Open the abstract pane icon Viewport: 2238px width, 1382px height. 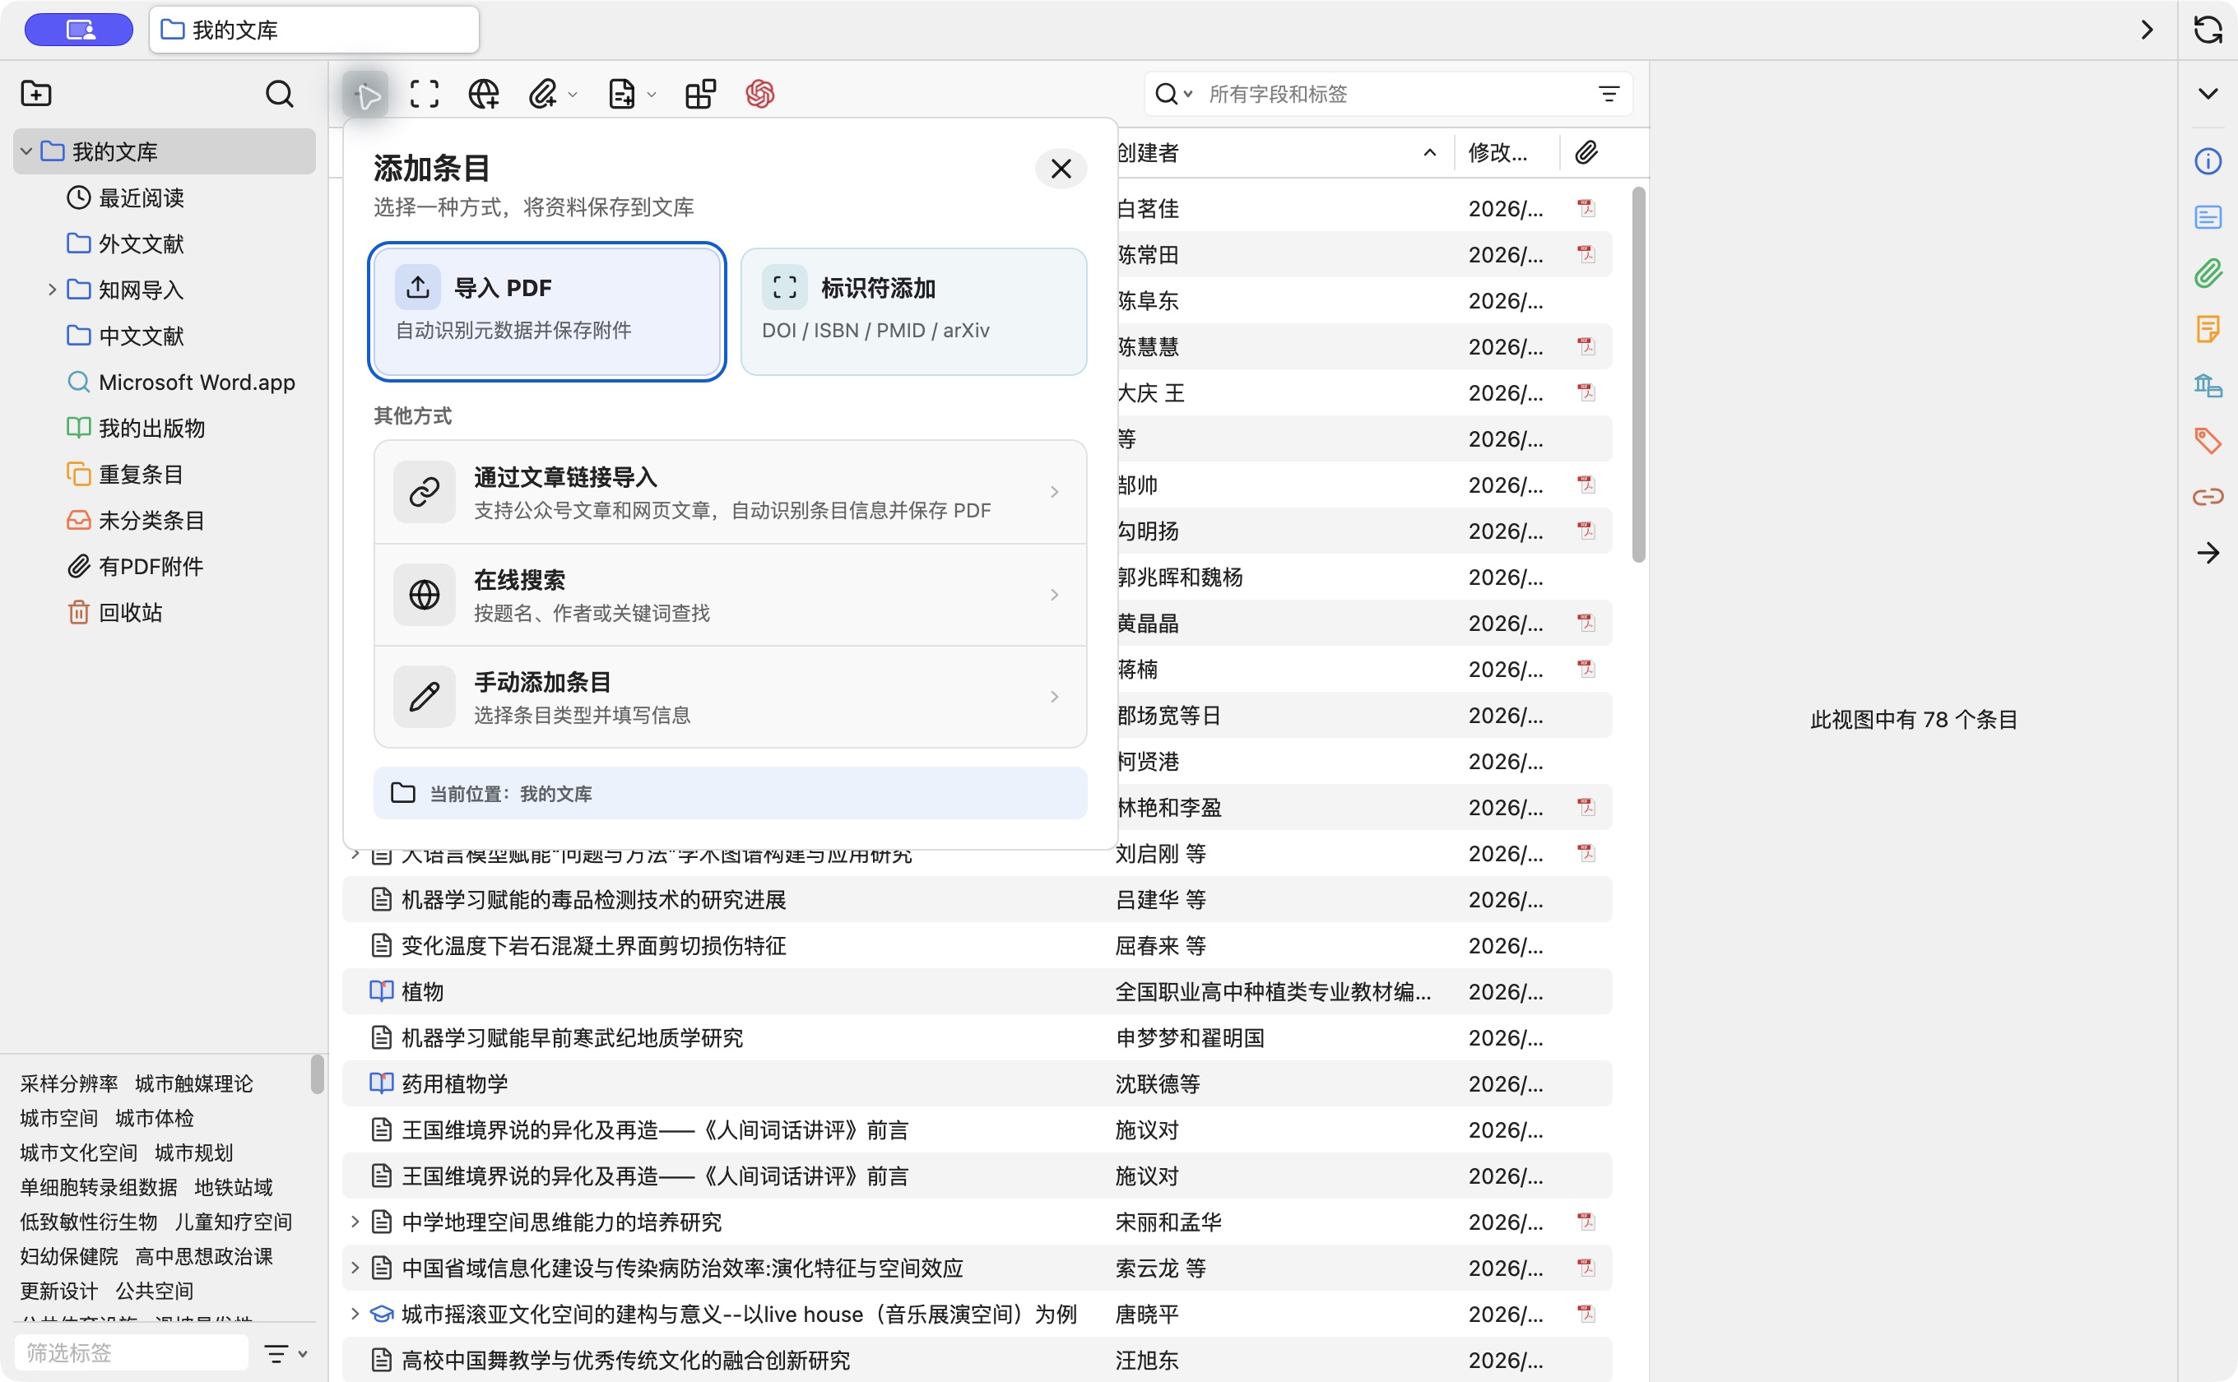click(x=2208, y=217)
